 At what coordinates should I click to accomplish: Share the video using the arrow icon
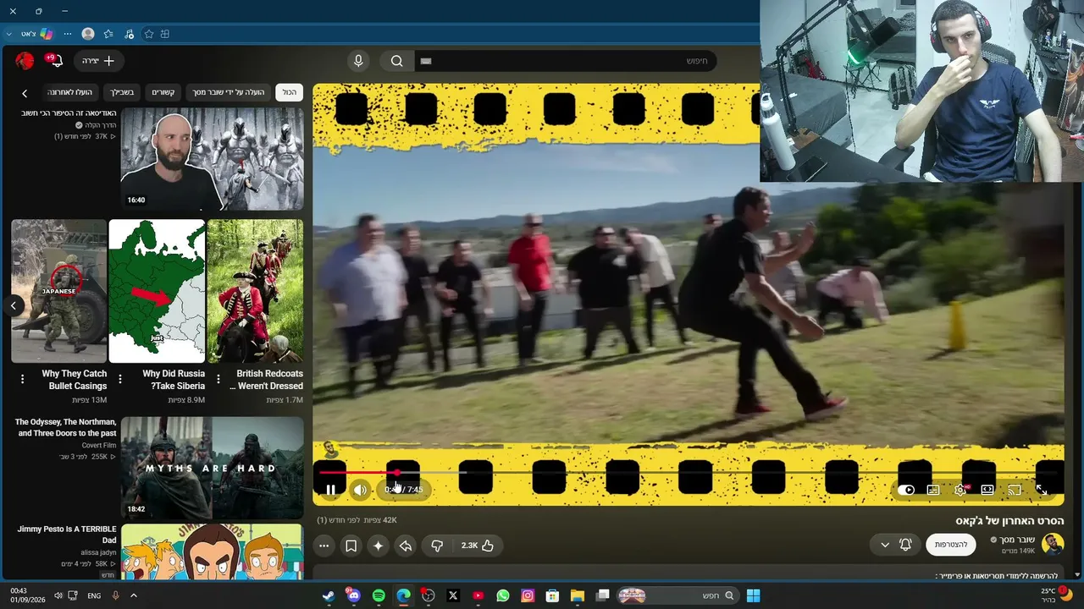pyautogui.click(x=406, y=546)
